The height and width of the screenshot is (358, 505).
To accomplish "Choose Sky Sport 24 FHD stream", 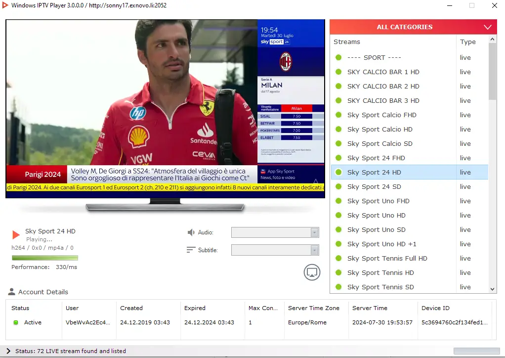I will click(409, 158).
